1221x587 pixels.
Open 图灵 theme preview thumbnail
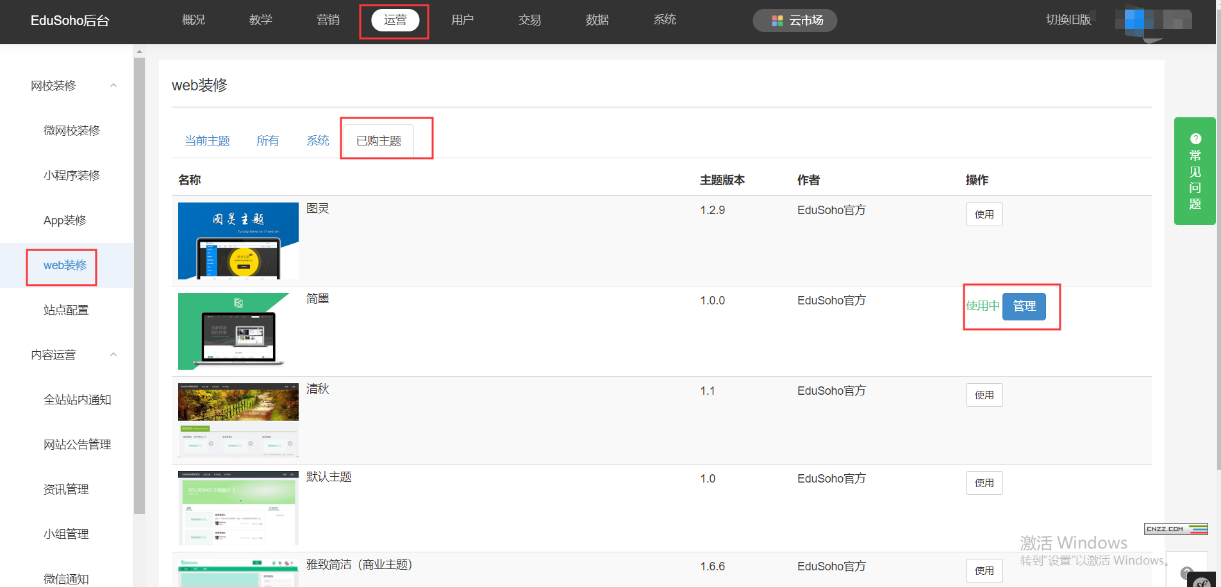pos(238,241)
